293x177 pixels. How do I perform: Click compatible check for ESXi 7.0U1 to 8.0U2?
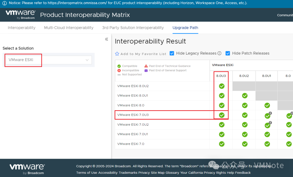[x=245, y=134]
